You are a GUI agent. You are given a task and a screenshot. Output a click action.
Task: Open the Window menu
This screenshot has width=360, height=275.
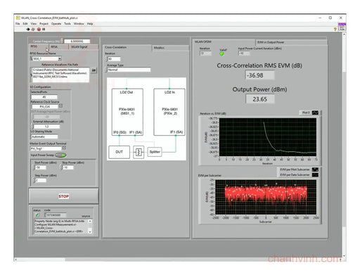tap(79, 24)
